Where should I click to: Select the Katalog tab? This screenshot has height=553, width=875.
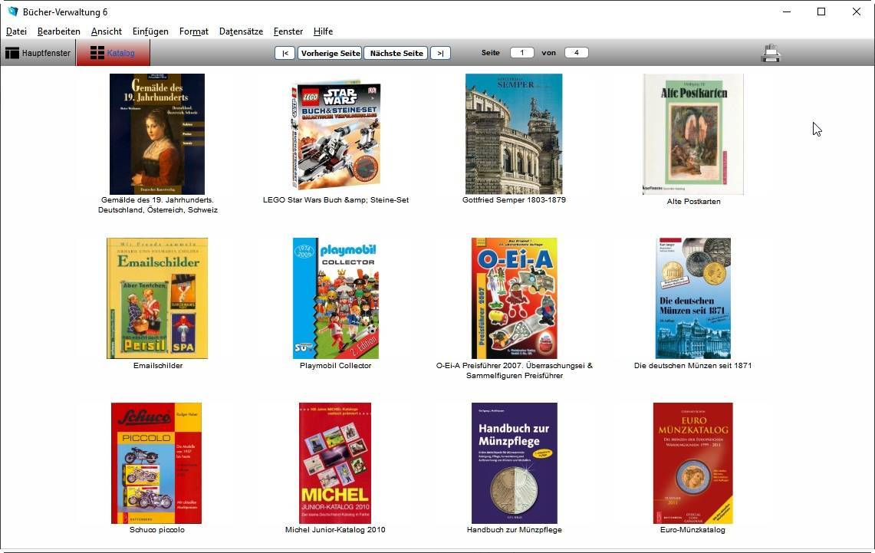click(x=112, y=53)
